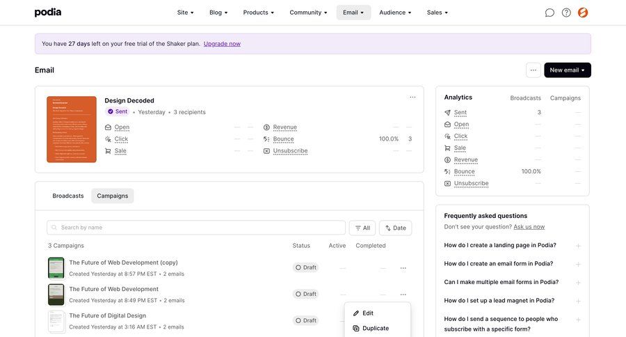This screenshot has width=626, height=337.
Task: Open the orange account avatar
Action: tap(583, 13)
